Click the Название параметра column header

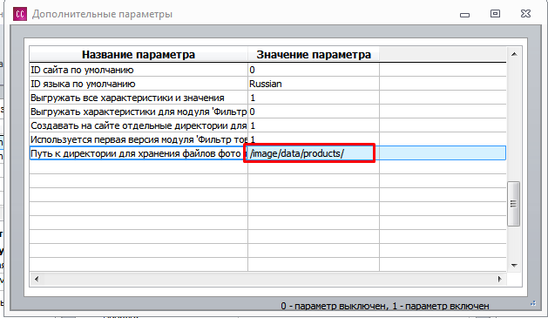139,55
